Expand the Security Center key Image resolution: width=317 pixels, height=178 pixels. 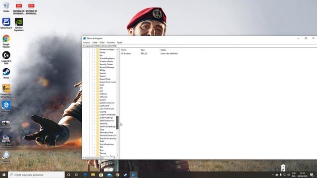click(95, 64)
